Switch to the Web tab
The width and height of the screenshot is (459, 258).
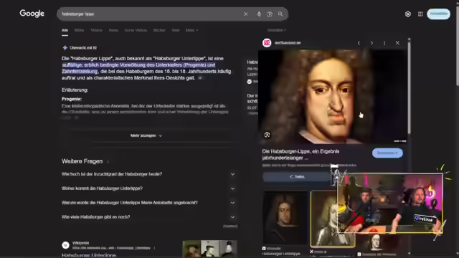point(175,30)
